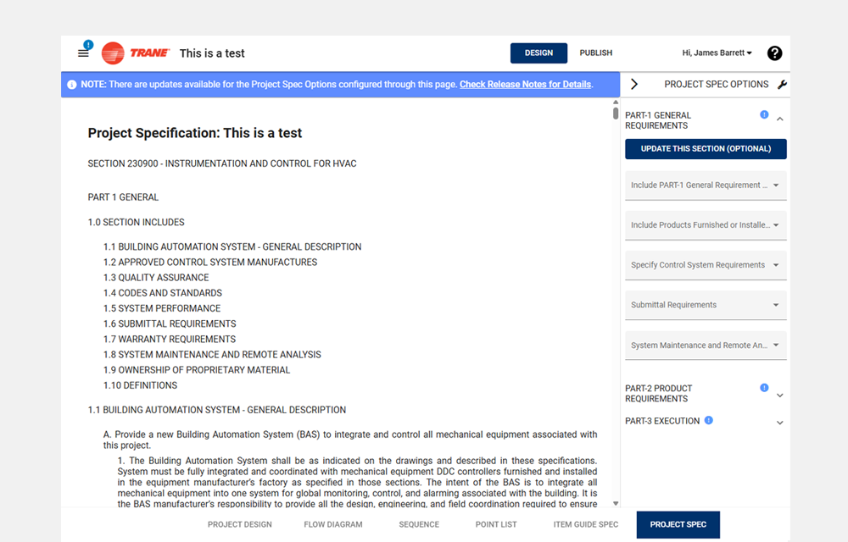Click '1.6 SUBMITTAL REQUIREMENTS' line
Screen dimensions: 848x542
(x=170, y=324)
